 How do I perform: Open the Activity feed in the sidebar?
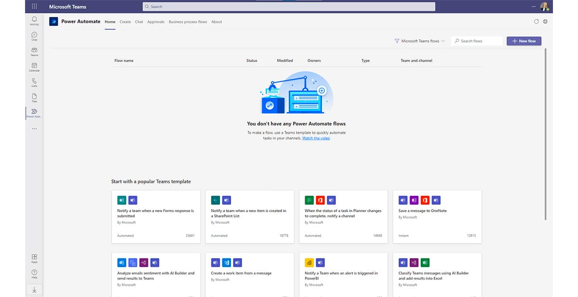[x=34, y=21]
